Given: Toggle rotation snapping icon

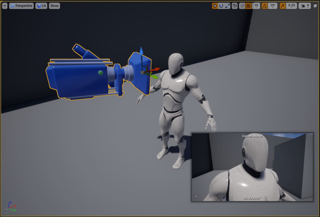Looking at the screenshot, I should [x=265, y=6].
